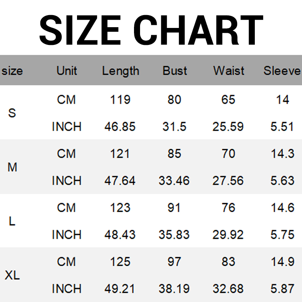Click the M waist value 70

[228, 154]
